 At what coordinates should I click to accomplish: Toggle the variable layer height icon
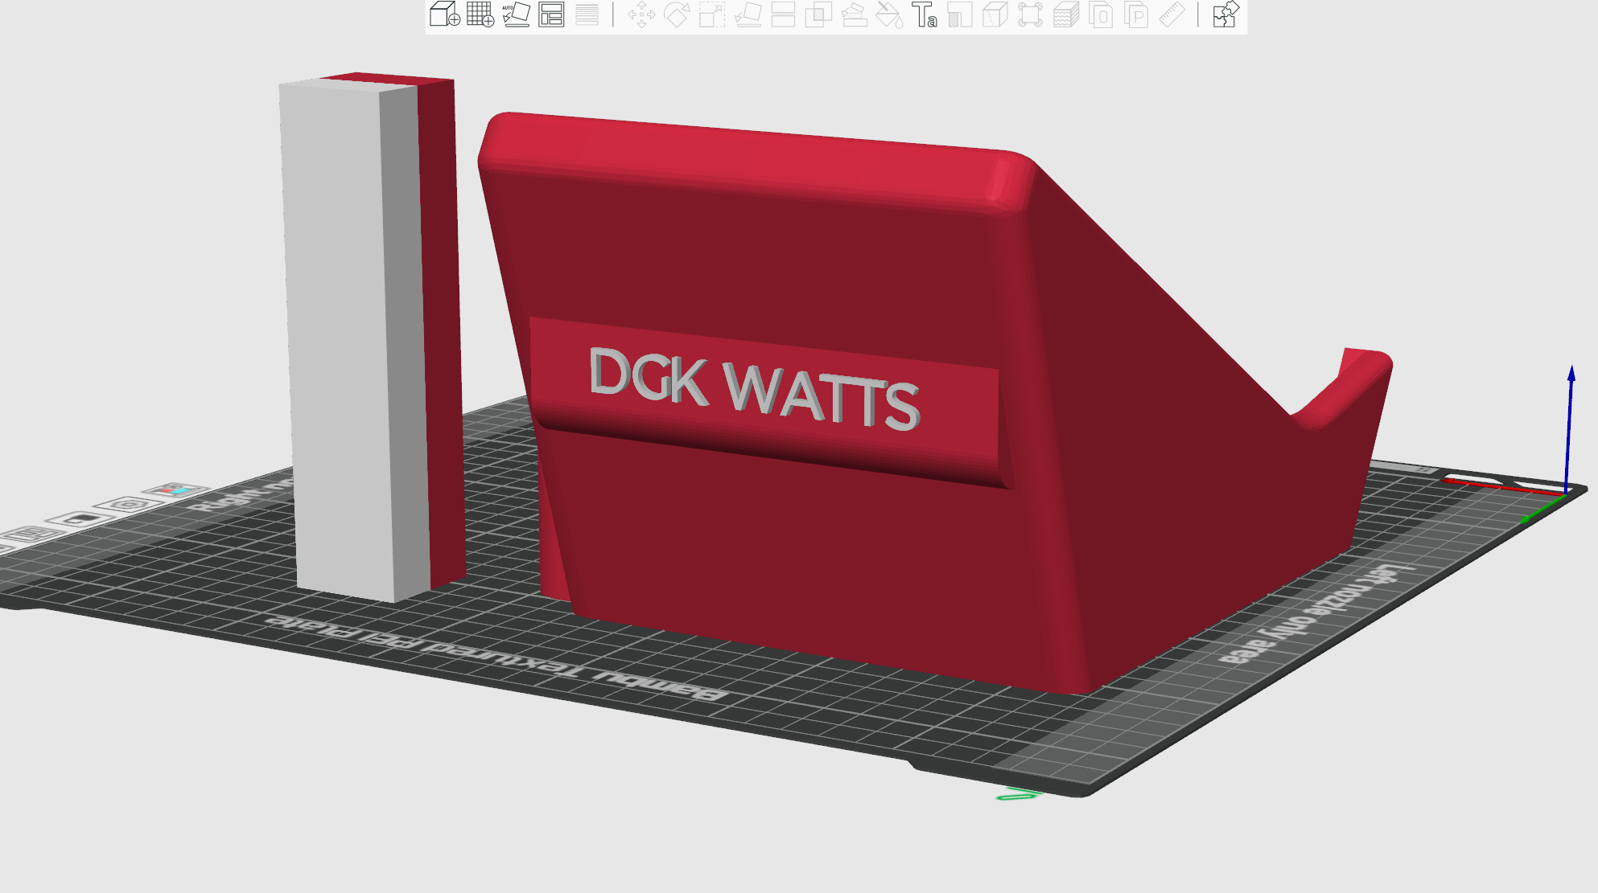[x=587, y=14]
